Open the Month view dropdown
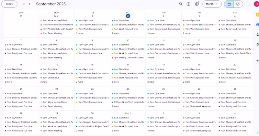Image resolution: width=259 pixels, height=136 pixels. tap(212, 4)
